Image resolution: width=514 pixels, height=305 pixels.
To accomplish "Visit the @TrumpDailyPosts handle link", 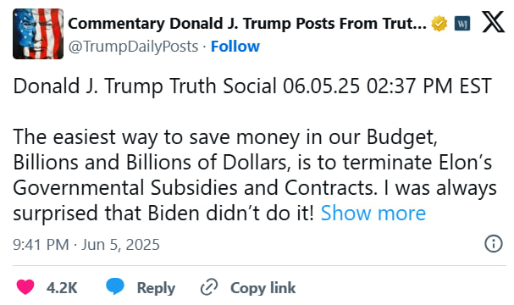I will [133, 47].
